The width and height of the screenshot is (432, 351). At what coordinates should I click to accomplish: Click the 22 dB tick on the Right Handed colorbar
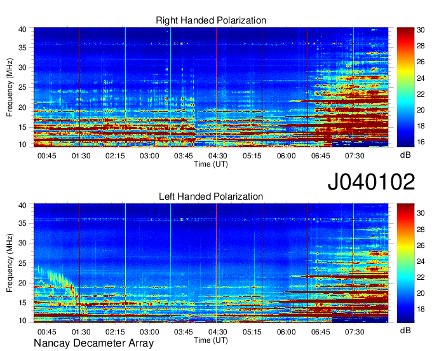click(x=421, y=94)
